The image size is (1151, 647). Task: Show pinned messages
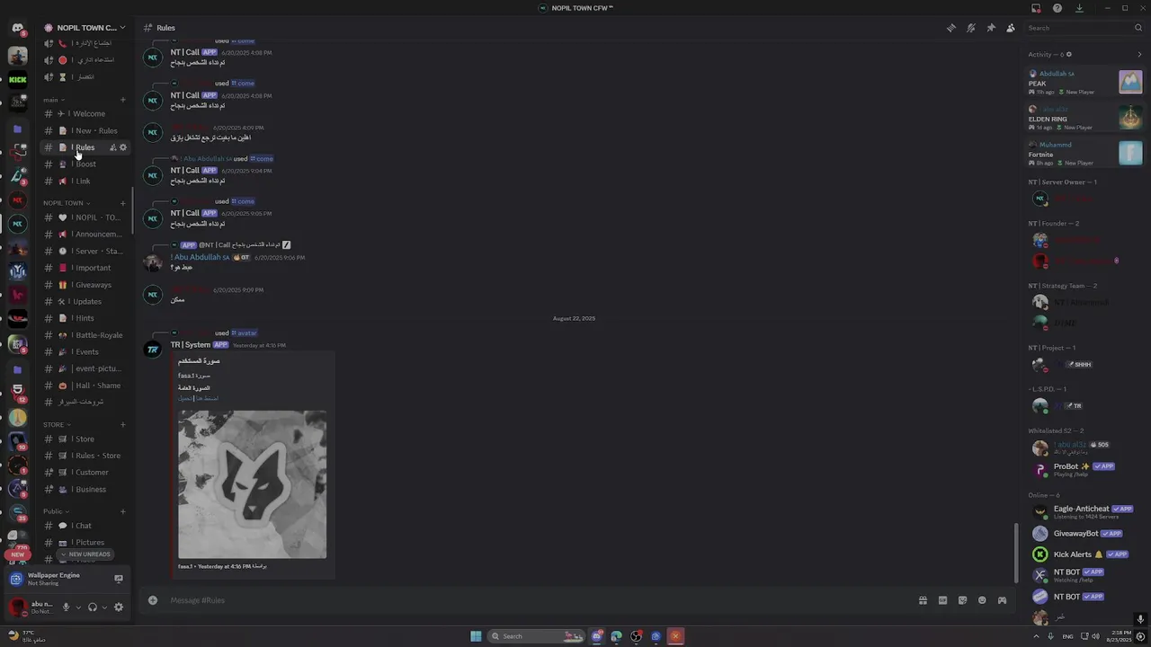(x=991, y=28)
